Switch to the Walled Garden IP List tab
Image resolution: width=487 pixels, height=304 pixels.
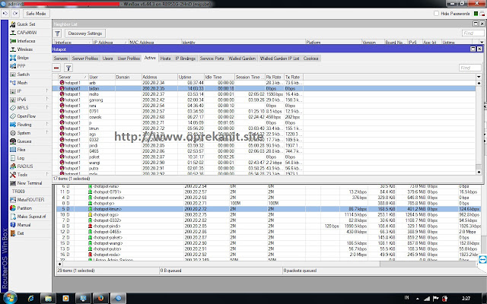pyautogui.click(x=279, y=59)
